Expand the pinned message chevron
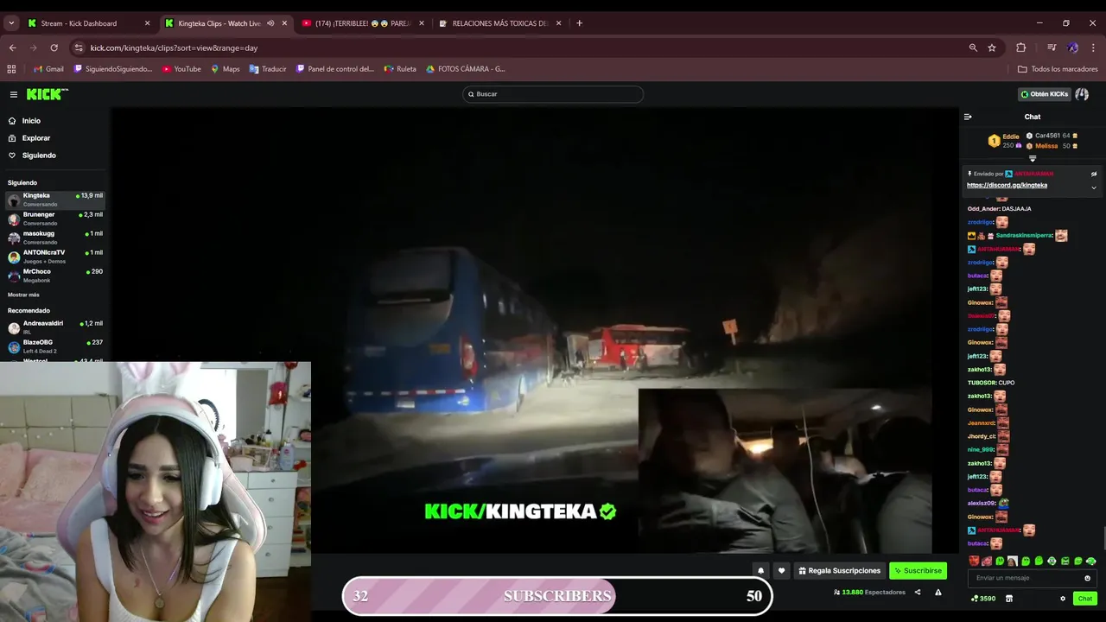The height and width of the screenshot is (622, 1106). 1093,187
